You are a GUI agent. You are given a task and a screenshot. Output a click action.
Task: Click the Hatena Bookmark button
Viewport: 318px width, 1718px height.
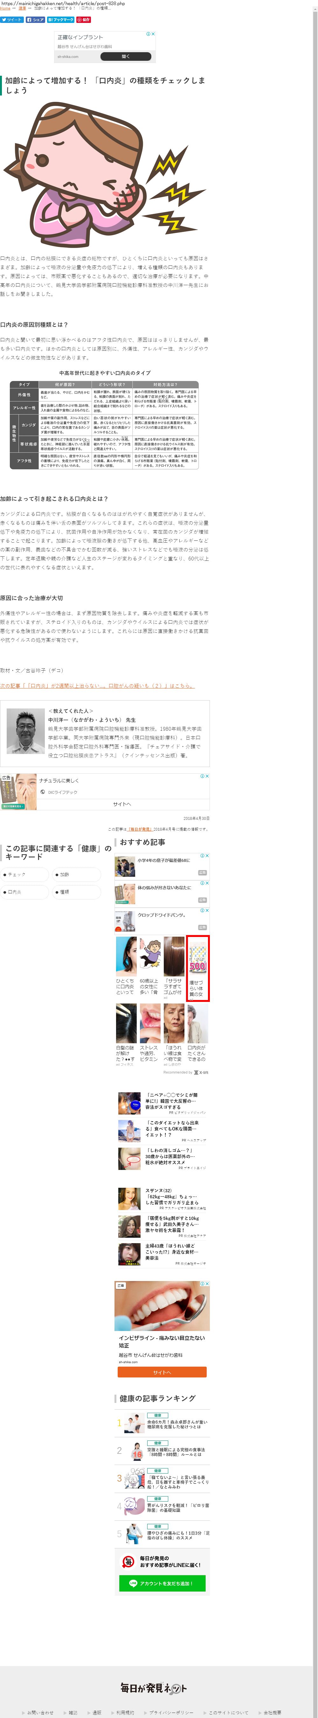(60, 20)
